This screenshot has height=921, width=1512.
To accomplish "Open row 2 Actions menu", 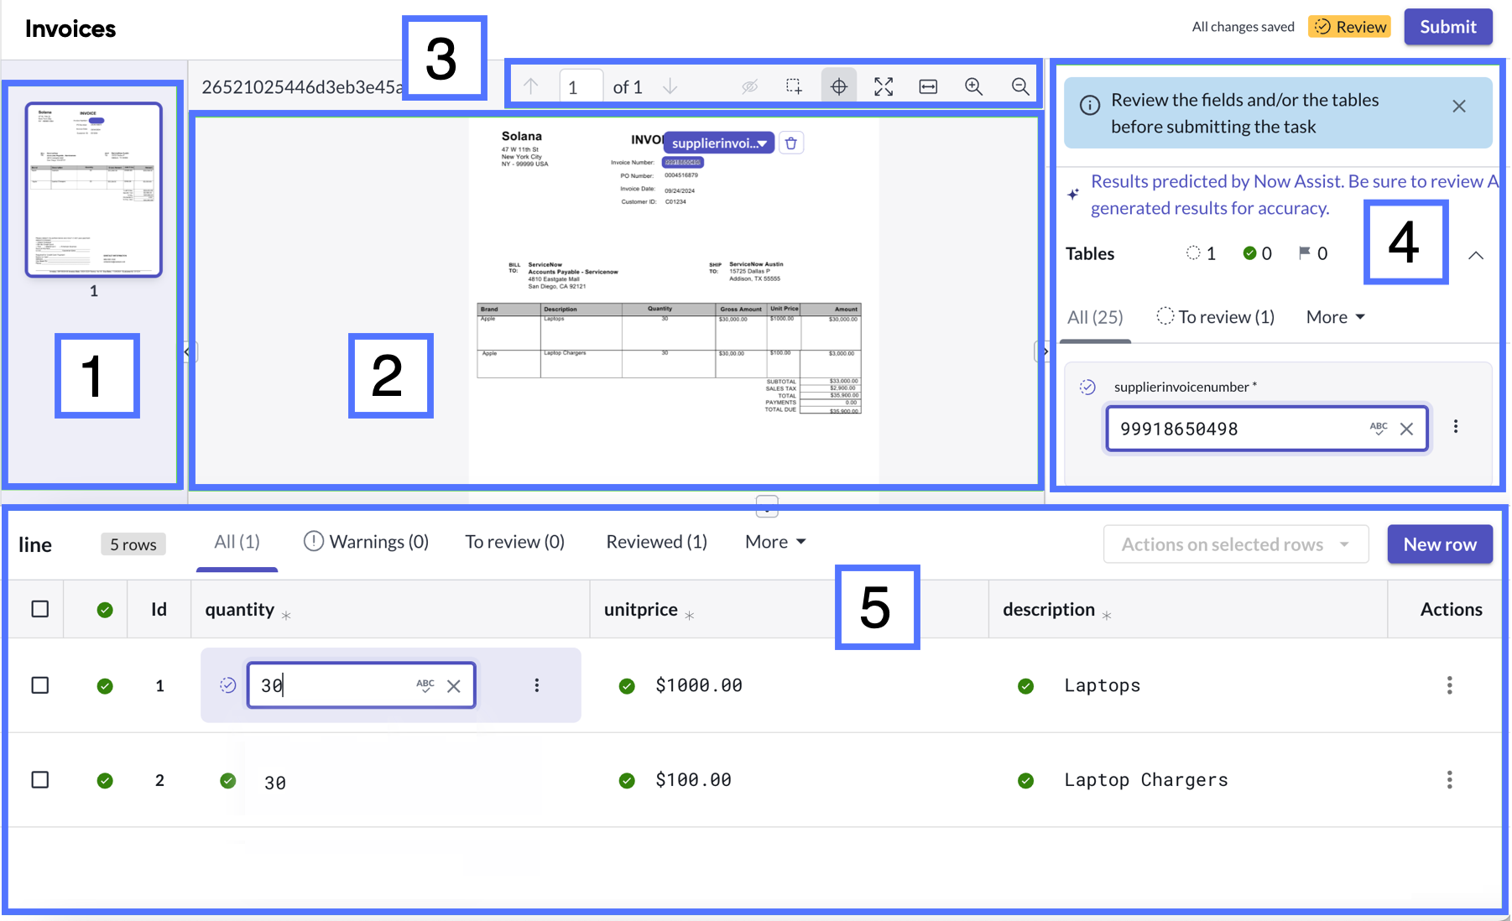I will pos(1449,780).
